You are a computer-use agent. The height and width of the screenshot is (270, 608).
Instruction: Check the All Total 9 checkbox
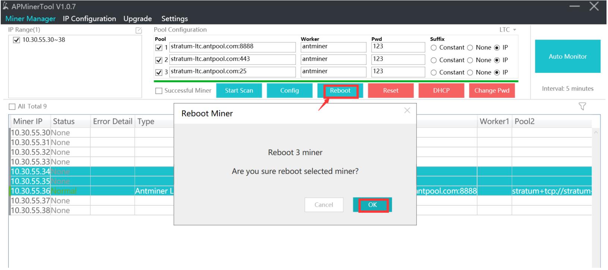(x=12, y=107)
